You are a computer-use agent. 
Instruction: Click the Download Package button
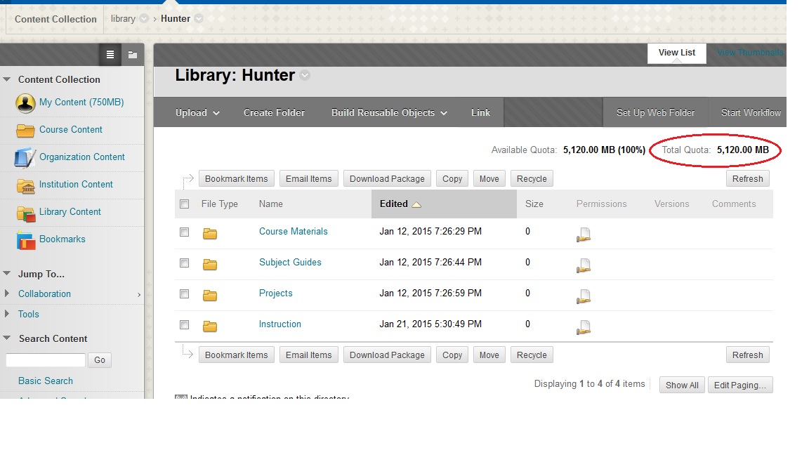click(x=387, y=178)
